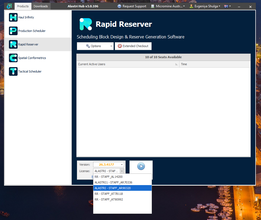The image size is (261, 220).
Task: Click the License combo box field
Action: [x=109, y=171]
